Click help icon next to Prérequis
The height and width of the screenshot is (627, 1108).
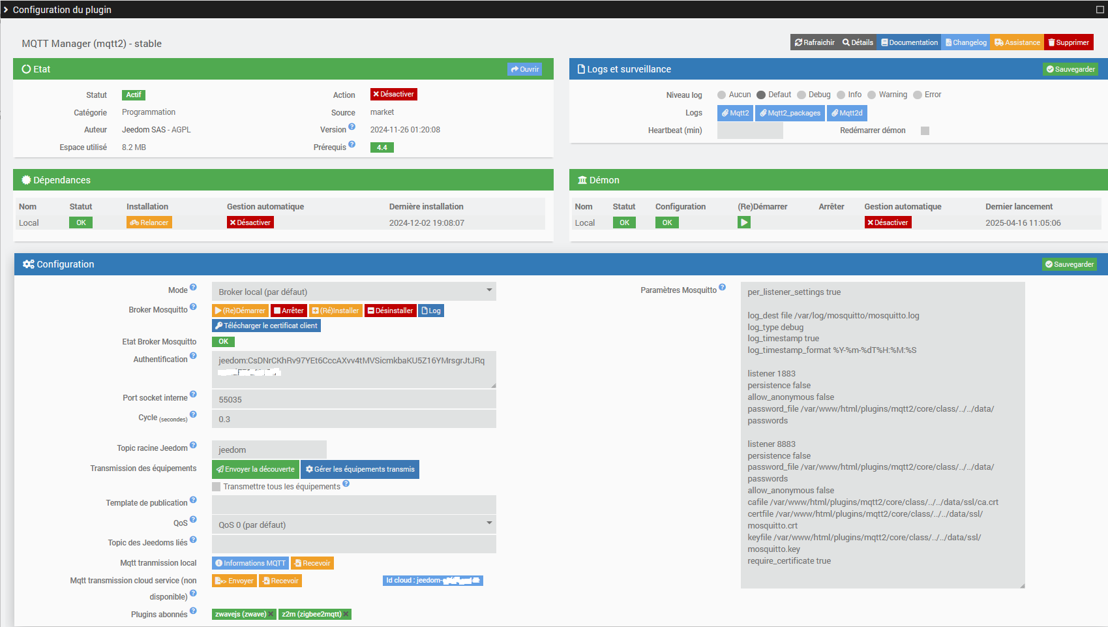[x=352, y=144]
